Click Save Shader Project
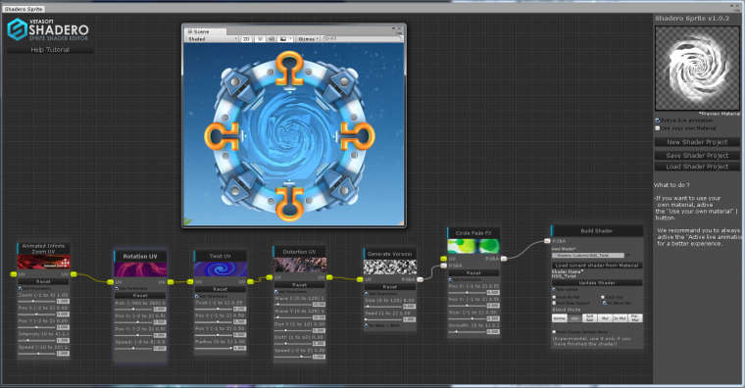 (697, 155)
